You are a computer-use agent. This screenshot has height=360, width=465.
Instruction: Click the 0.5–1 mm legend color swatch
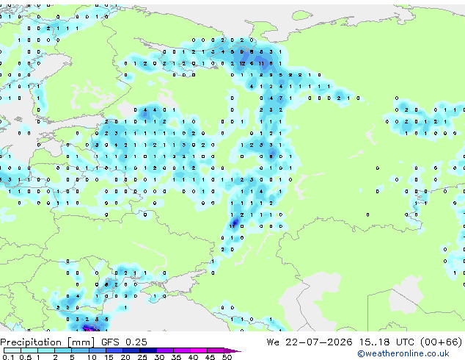[x=29, y=350]
